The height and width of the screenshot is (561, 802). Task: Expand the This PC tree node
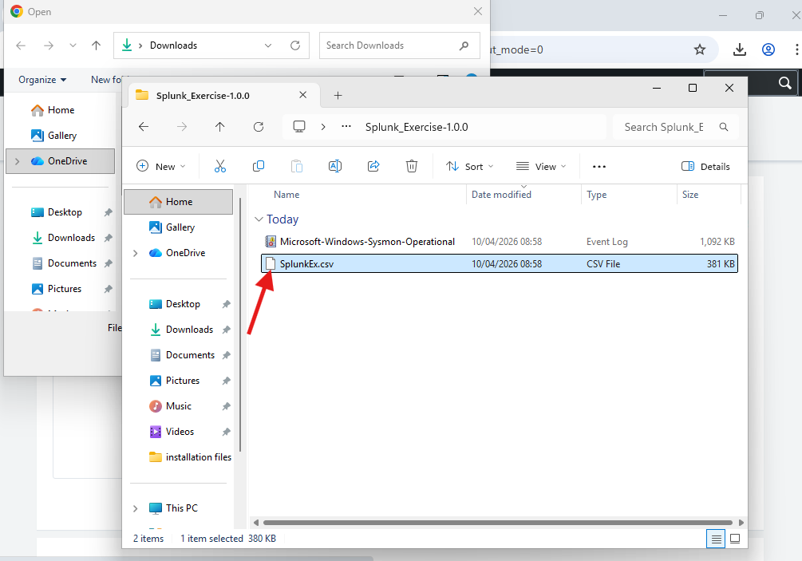pos(136,508)
